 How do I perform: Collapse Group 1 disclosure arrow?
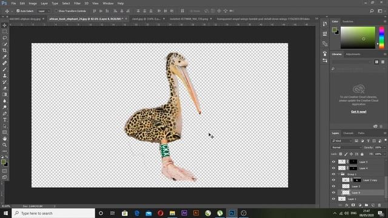pyautogui.click(x=339, y=174)
